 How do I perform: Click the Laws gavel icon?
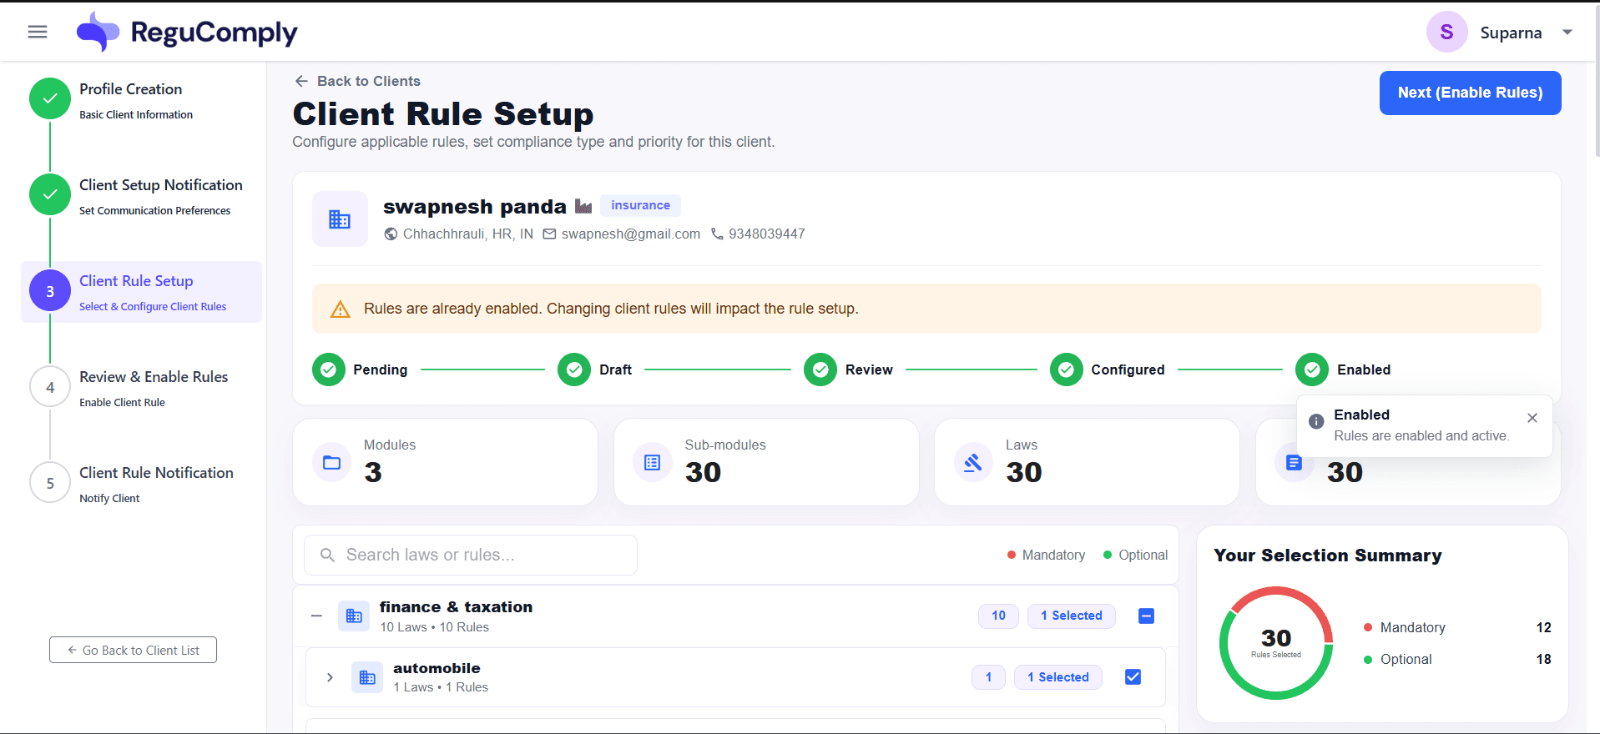point(973,462)
